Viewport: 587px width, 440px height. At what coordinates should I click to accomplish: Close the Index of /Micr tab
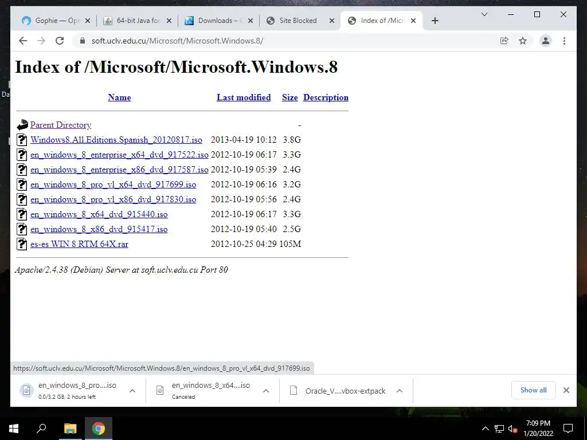click(x=413, y=21)
